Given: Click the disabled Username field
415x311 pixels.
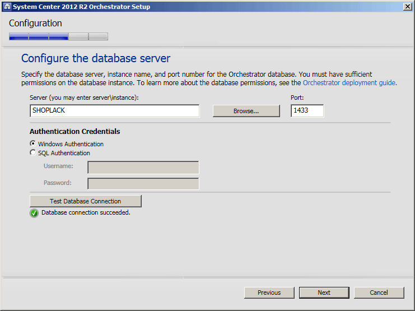Looking at the screenshot, I should [x=143, y=168].
